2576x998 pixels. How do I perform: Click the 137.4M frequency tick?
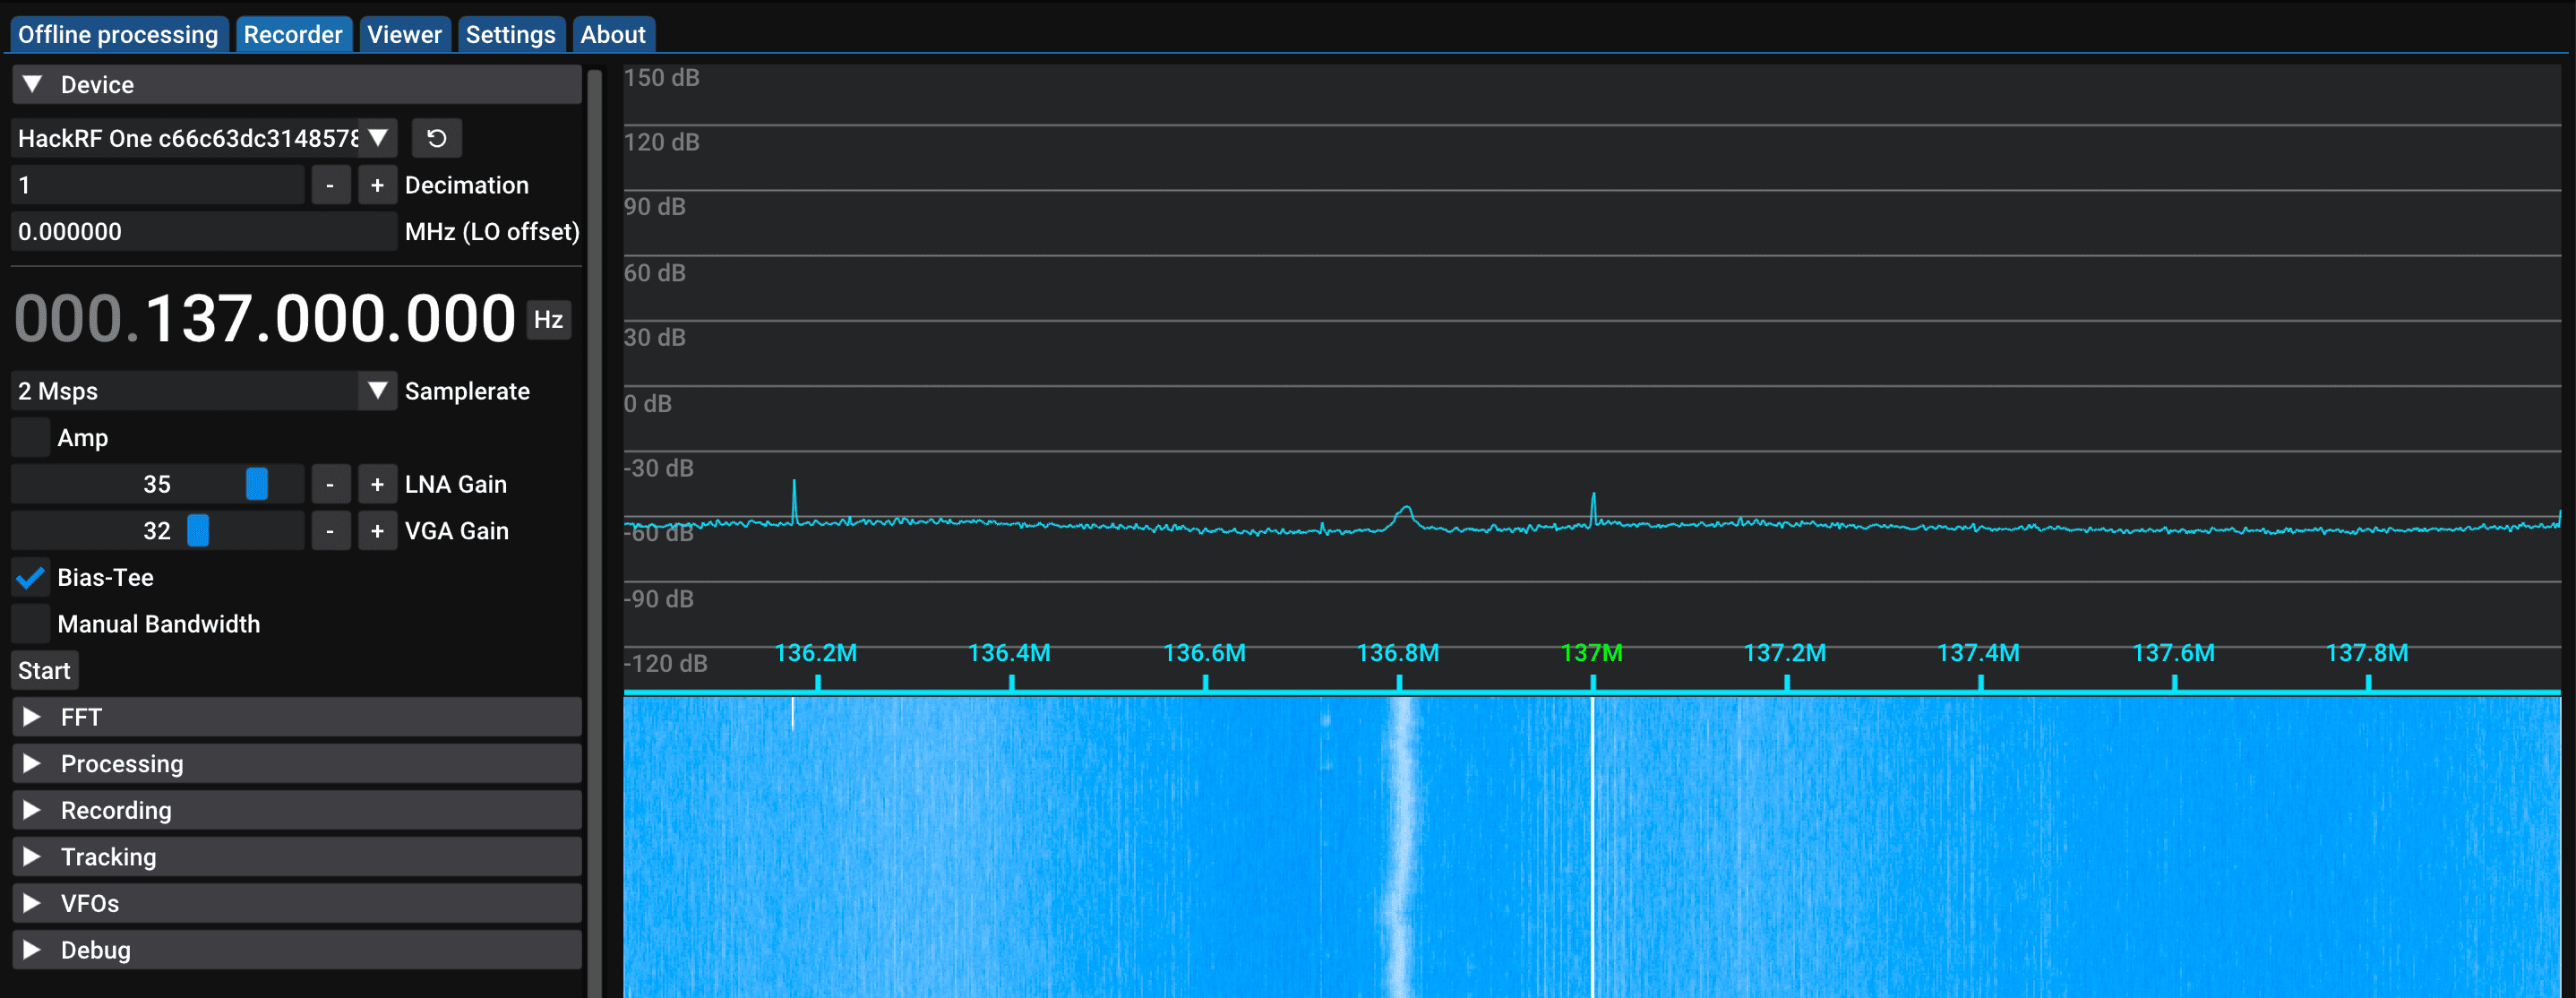tap(1978, 653)
